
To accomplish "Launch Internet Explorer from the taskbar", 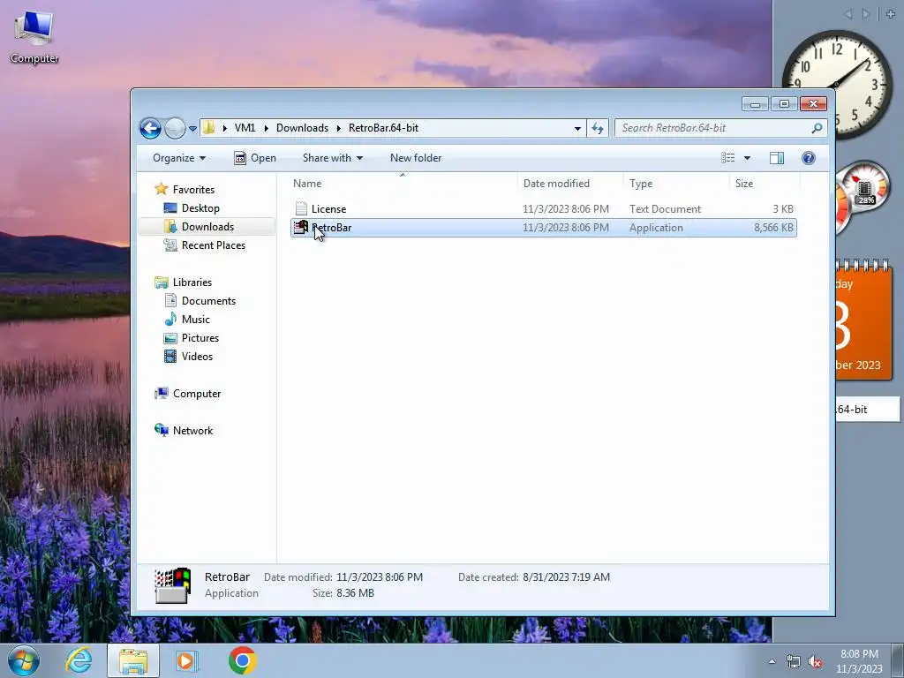I will (x=79, y=660).
